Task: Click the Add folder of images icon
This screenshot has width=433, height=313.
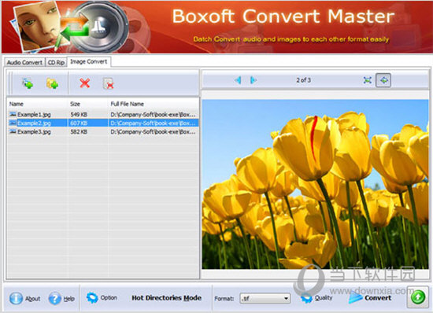Action: click(52, 83)
